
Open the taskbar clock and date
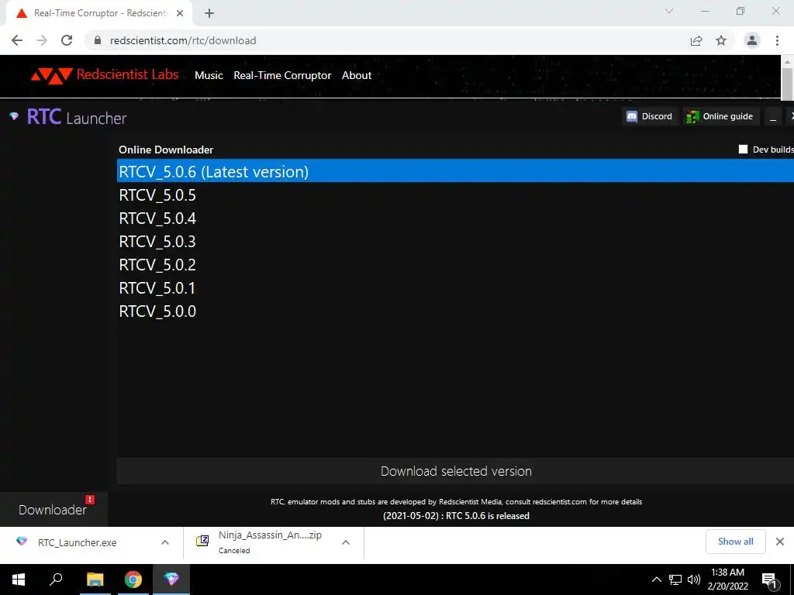coord(727,580)
